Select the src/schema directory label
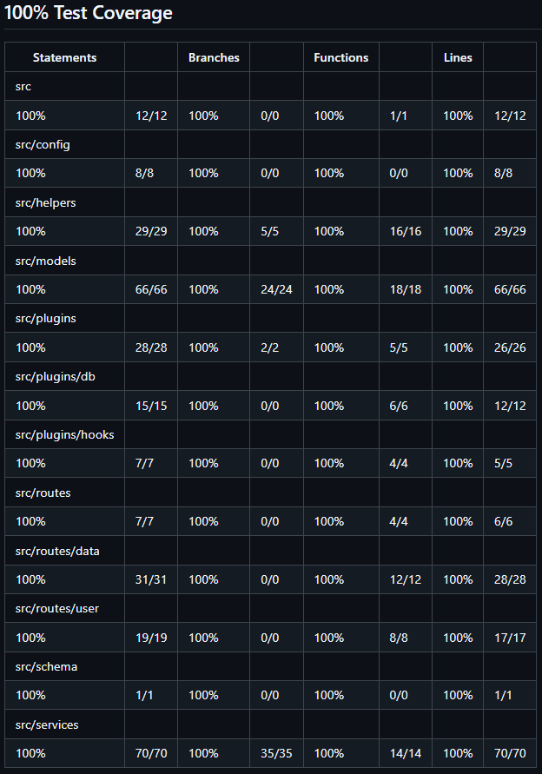Viewport: 542px width, 774px height. click(x=46, y=666)
